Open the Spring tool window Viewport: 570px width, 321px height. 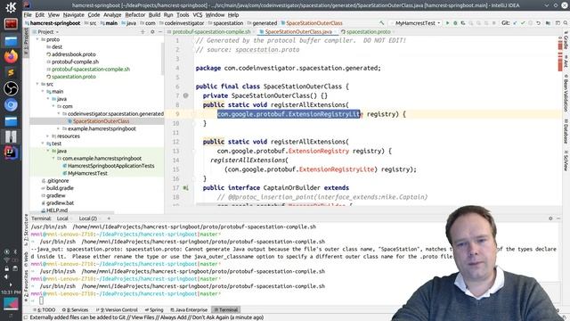154,310
